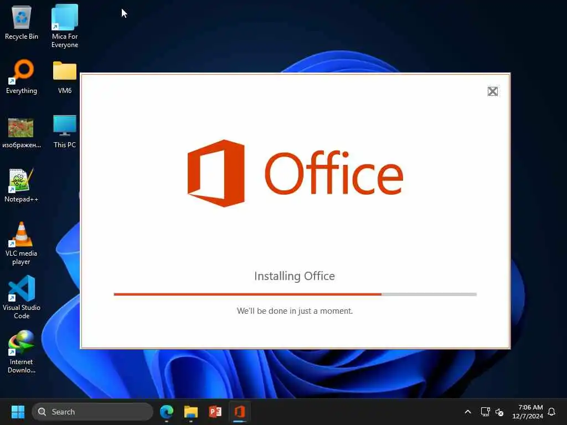Click the 'Installing Office' text
The image size is (567, 425).
click(295, 276)
